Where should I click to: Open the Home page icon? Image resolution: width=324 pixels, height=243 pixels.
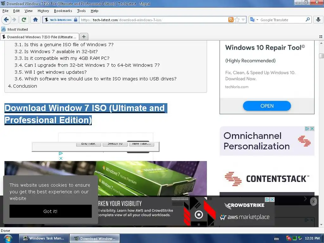35,20
